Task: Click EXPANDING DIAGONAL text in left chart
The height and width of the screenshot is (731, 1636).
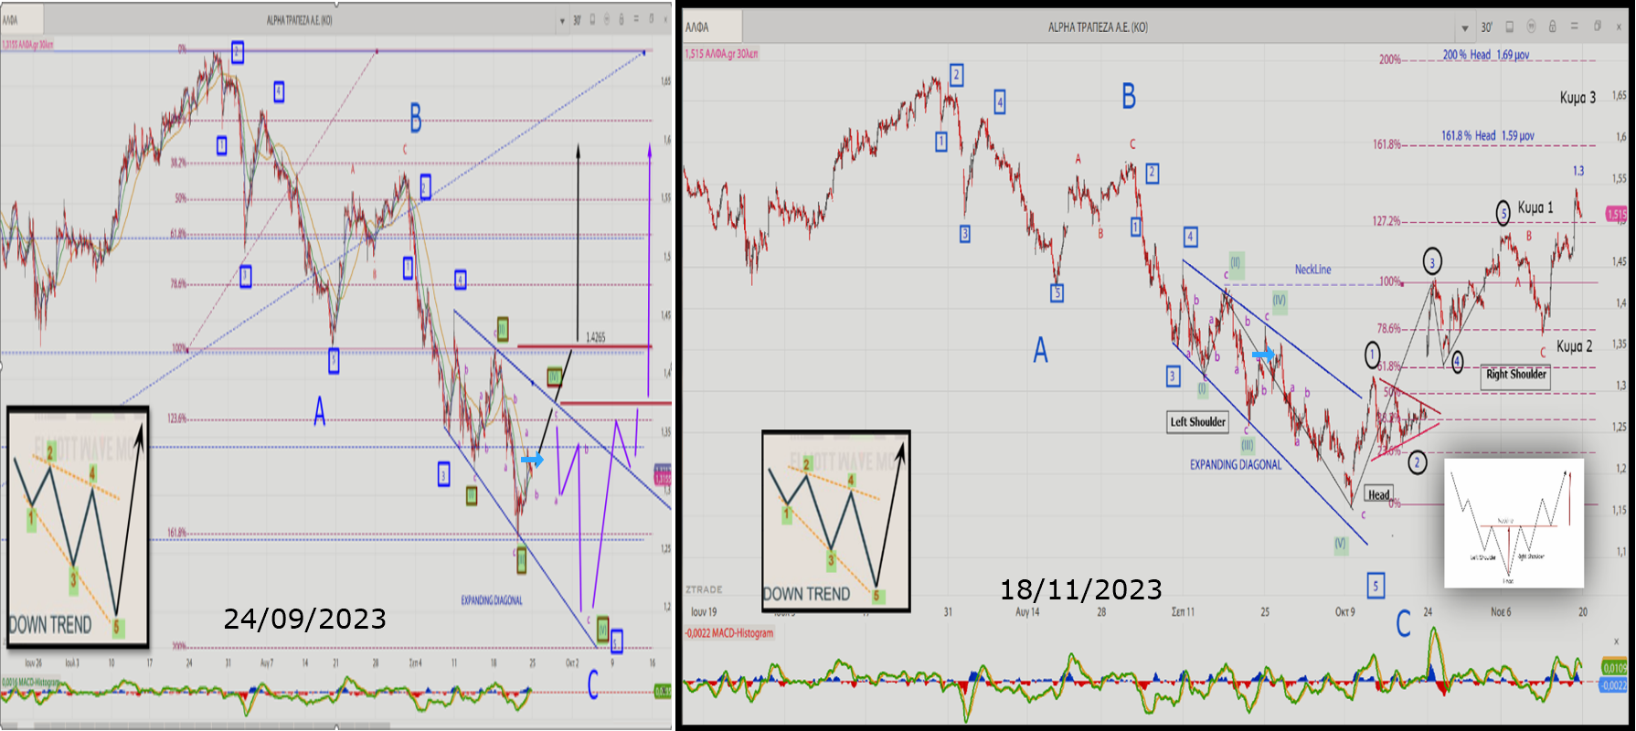Action: [492, 600]
